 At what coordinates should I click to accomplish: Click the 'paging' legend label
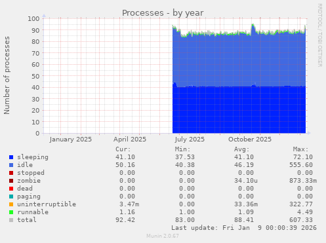(29, 196)
